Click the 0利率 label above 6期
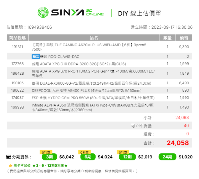Image resolution: width=199 pixels, height=179 pixels. [x=84, y=152]
